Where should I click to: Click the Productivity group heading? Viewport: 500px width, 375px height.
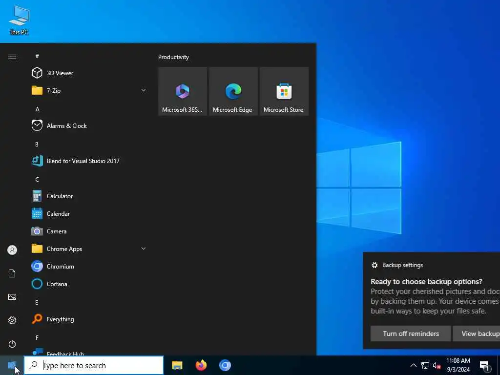(x=173, y=57)
